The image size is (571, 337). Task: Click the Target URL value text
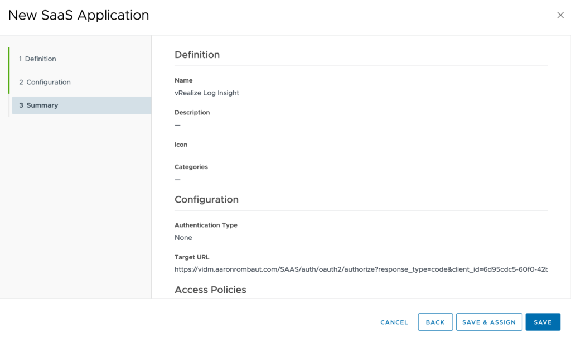[x=361, y=269]
